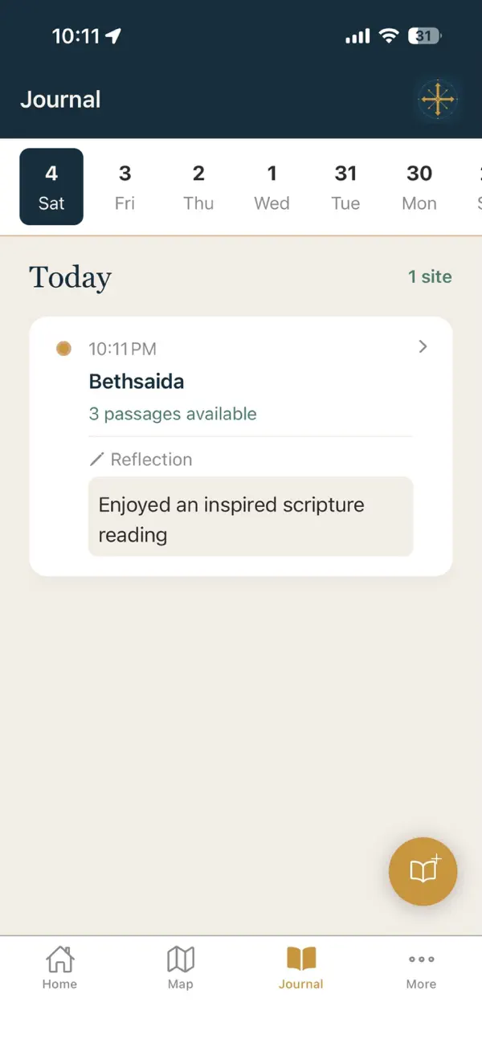Open the 3 passages available link
The image size is (482, 1043).
[173, 413]
